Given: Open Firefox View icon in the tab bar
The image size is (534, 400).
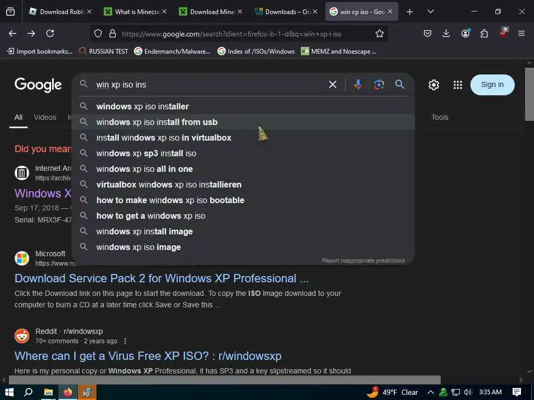Looking at the screenshot, I should point(10,12).
